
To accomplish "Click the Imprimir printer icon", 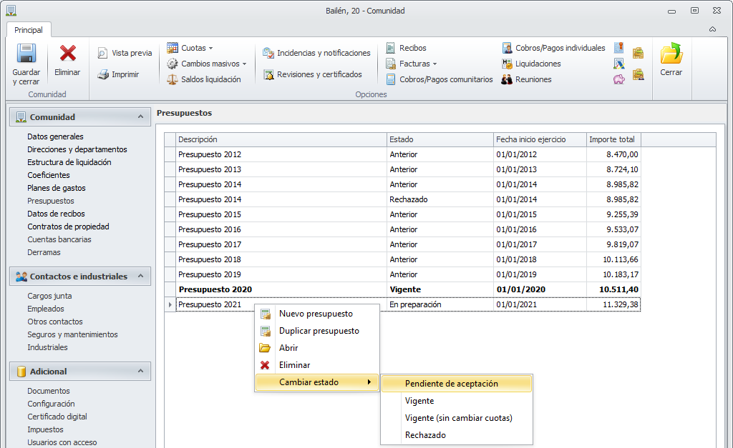I will point(104,74).
